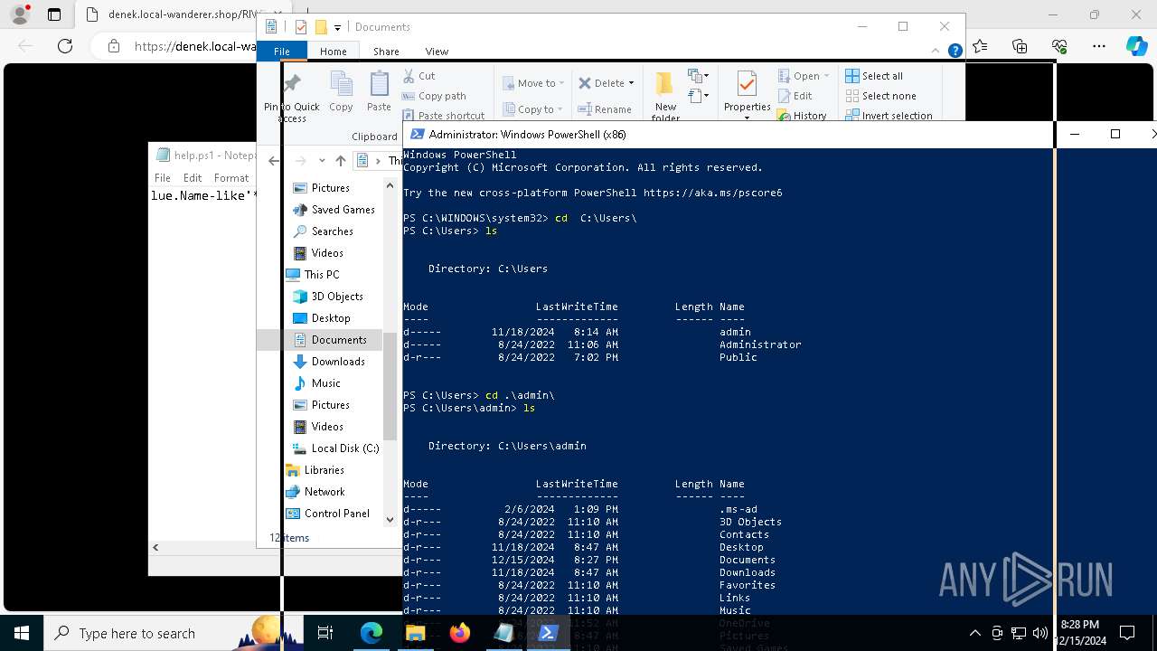Open the Move to dropdown
1157x651 pixels.
533,83
